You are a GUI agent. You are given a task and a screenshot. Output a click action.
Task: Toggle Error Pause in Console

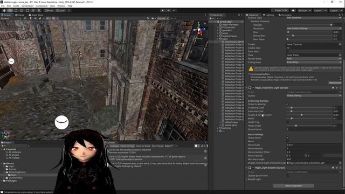(157, 146)
